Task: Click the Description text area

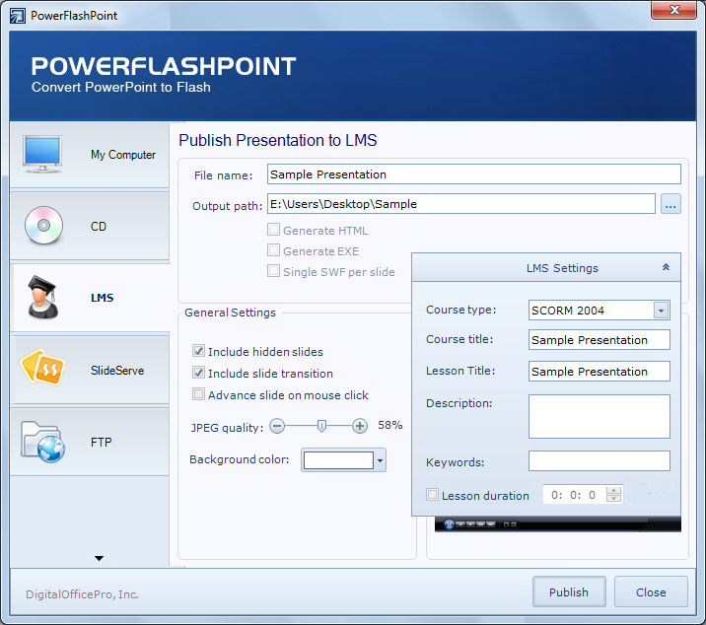Action: point(600,417)
